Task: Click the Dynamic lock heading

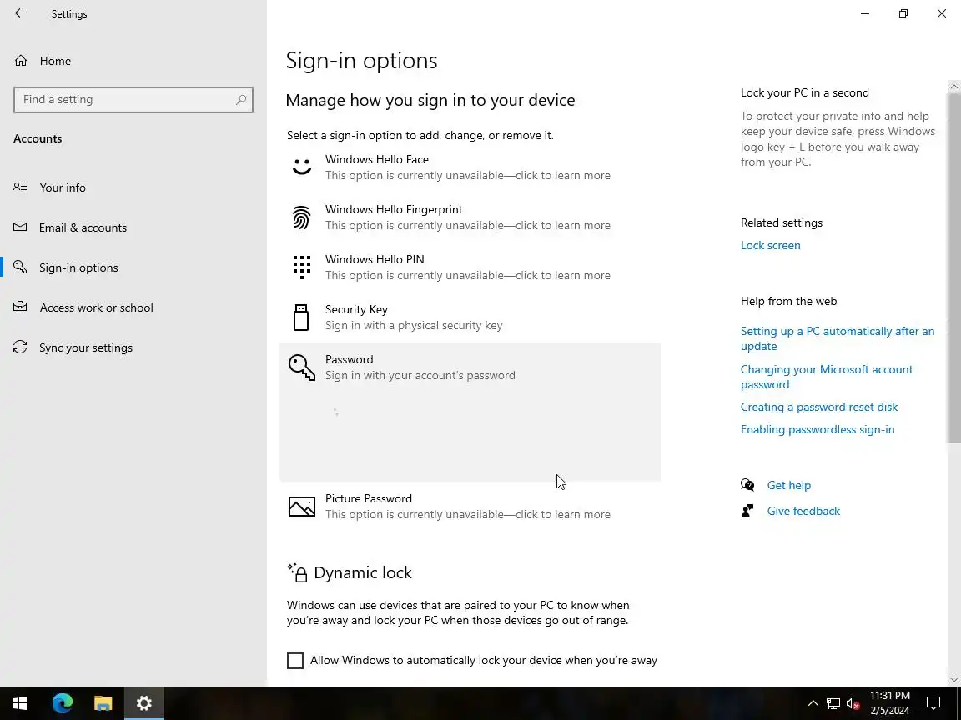Action: click(x=363, y=572)
